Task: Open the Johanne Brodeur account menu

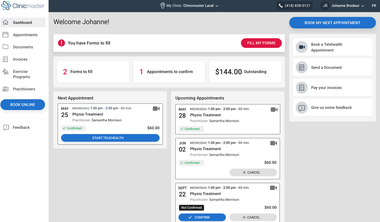Action: click(x=343, y=6)
